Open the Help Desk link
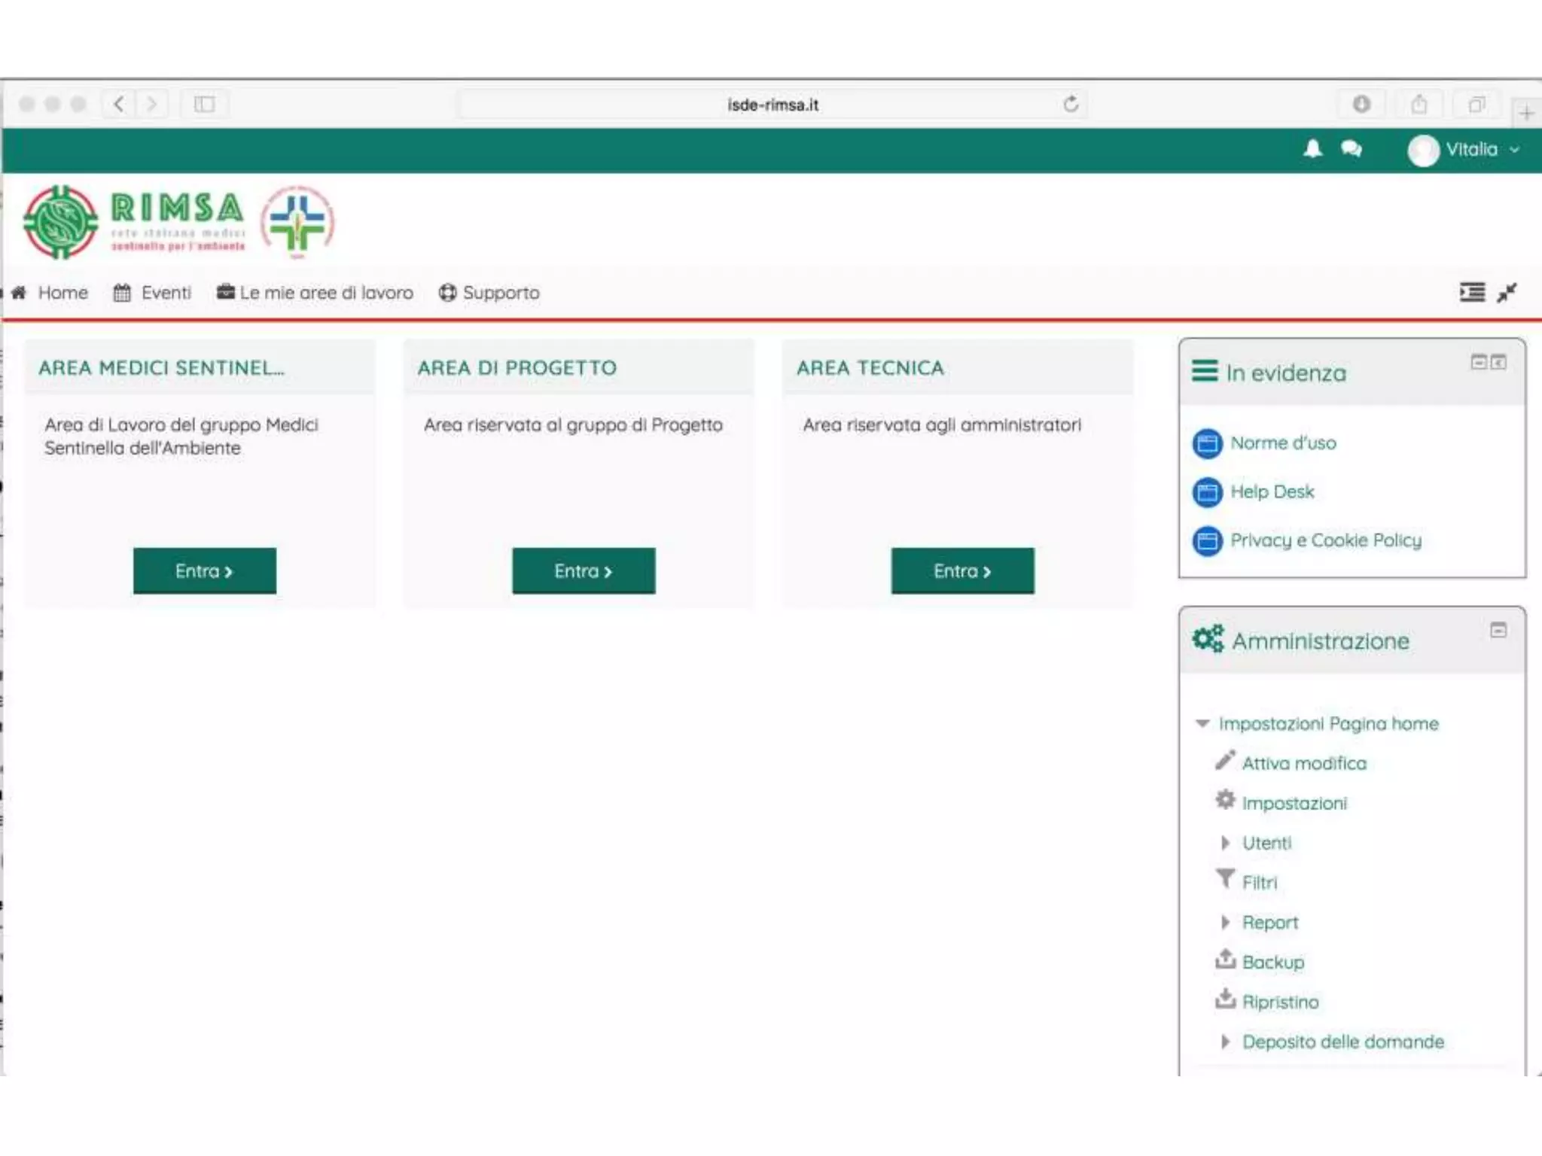This screenshot has height=1156, width=1542. click(x=1272, y=491)
